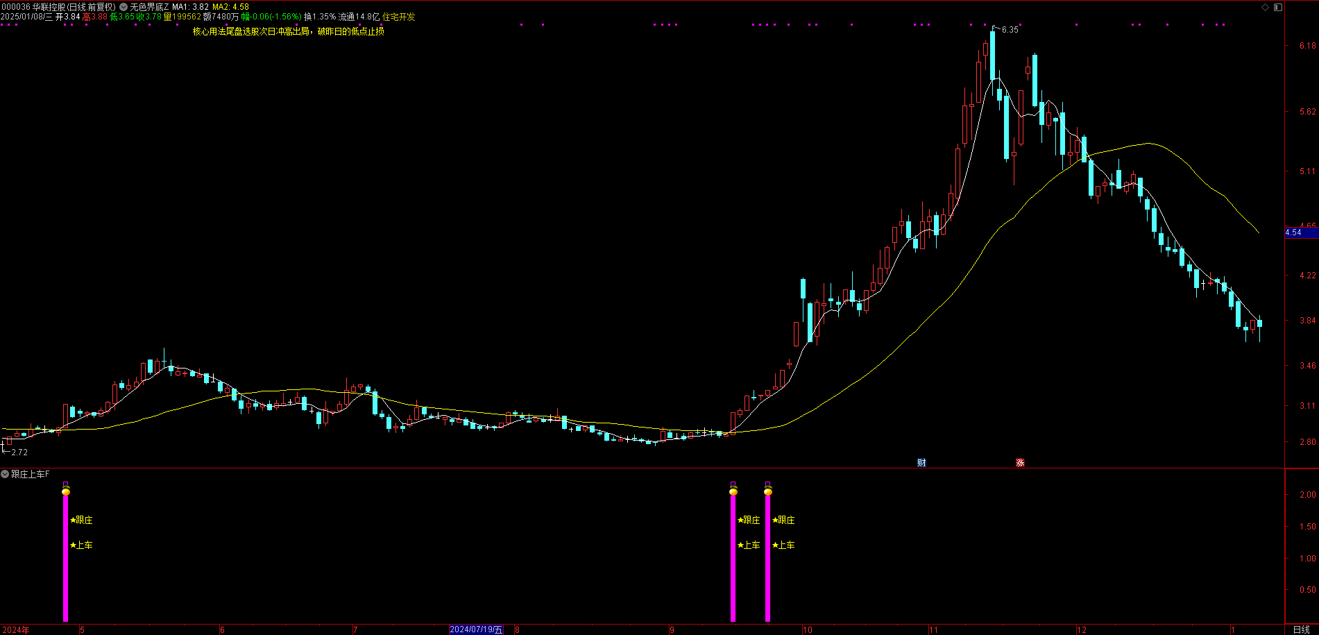
Task: Toggle the side panel layout icon
Action: point(1278,7)
